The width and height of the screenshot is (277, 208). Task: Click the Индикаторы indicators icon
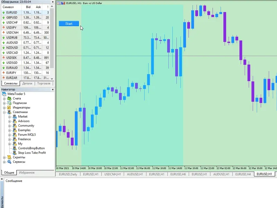point(9,107)
